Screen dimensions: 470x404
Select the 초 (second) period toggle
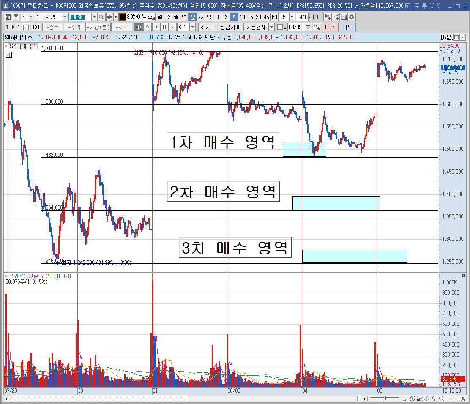(x=201, y=17)
